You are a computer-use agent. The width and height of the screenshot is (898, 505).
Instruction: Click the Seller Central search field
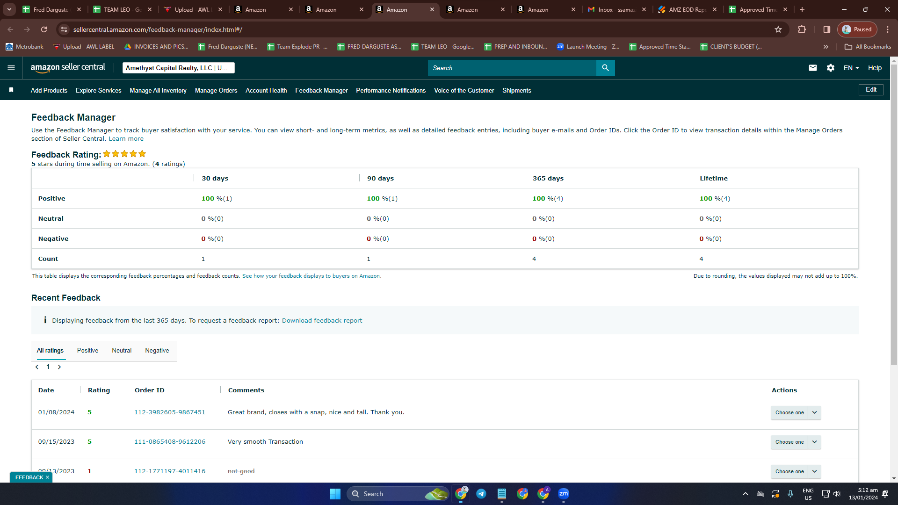512,68
